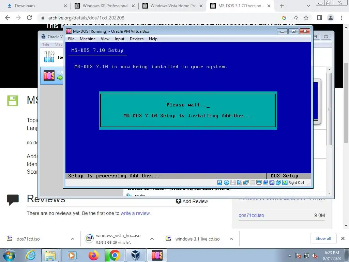The height and width of the screenshot is (262, 349).
Task: Click the floppy disk indicator in VM status bar
Action: 233,183
